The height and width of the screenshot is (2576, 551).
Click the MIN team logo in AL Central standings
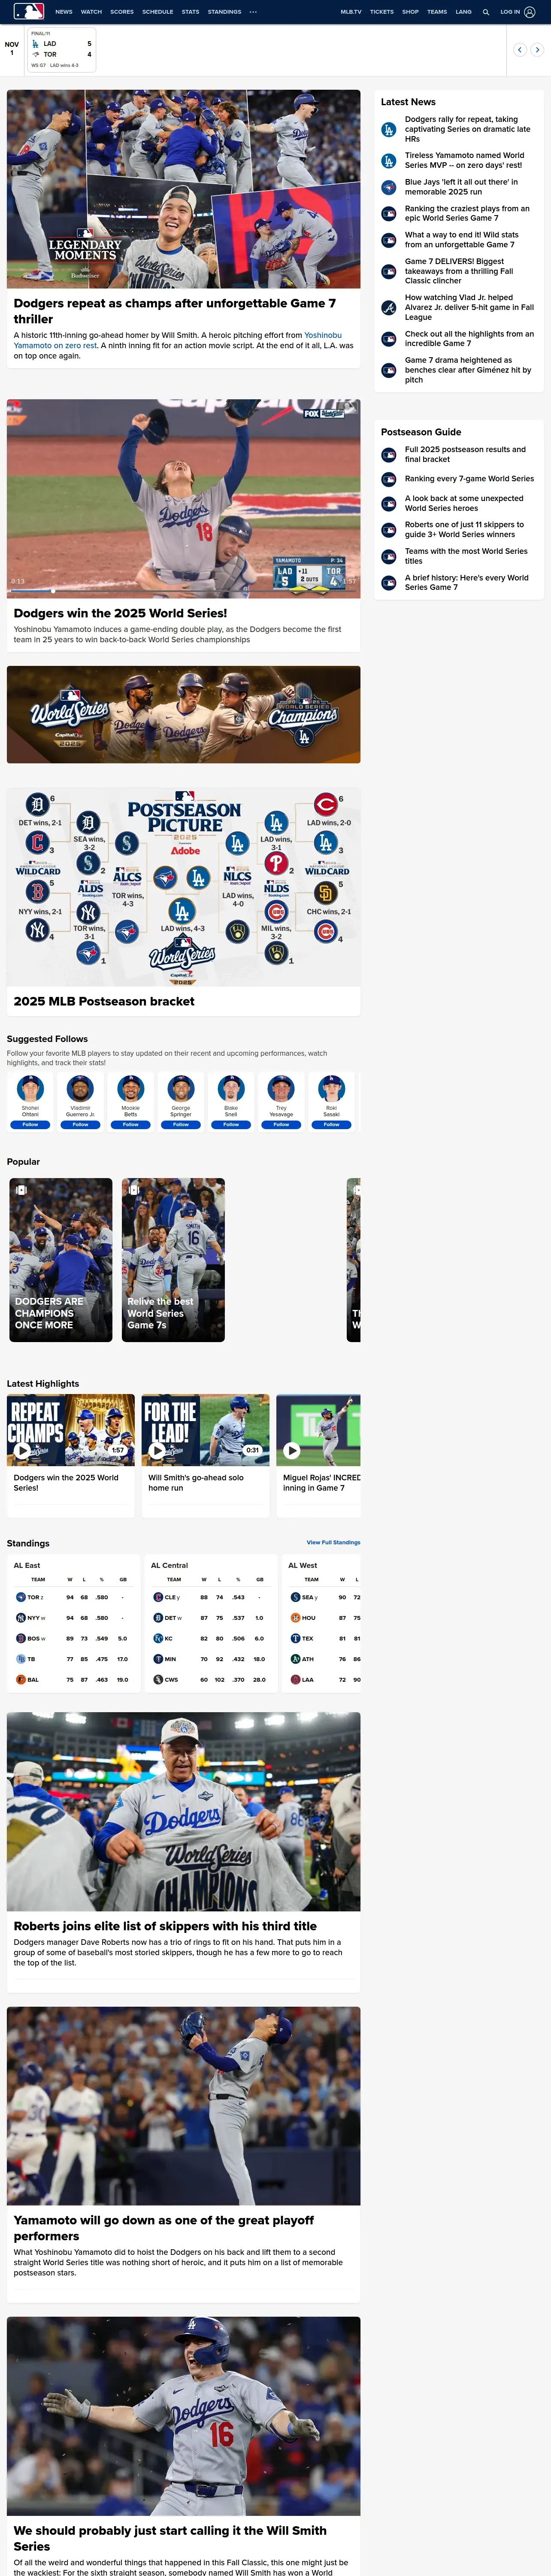tap(158, 1658)
